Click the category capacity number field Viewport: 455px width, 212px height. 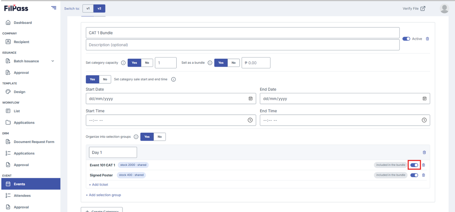(166, 63)
